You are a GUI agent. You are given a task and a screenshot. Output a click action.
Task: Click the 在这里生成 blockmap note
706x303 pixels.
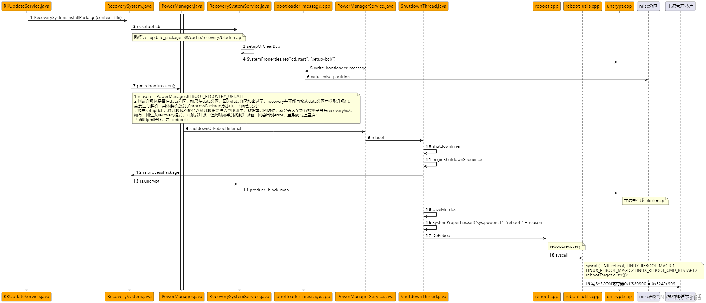(646, 201)
